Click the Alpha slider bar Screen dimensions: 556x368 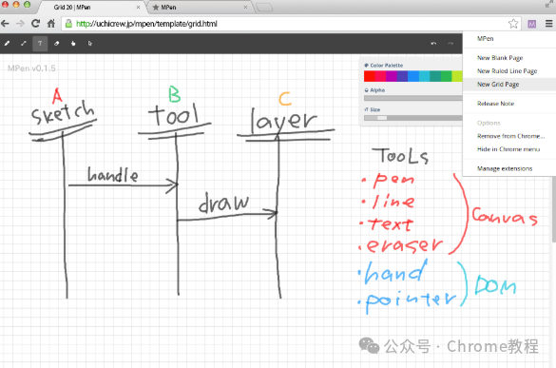tap(413, 98)
